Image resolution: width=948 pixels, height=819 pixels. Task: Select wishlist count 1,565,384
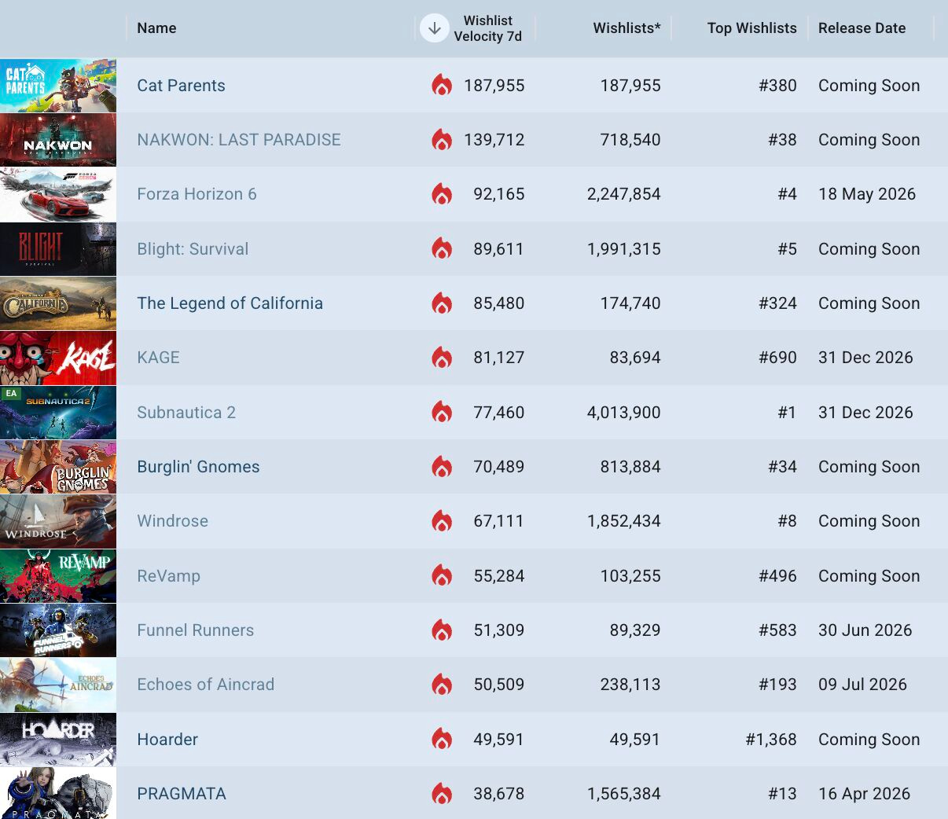pos(623,794)
